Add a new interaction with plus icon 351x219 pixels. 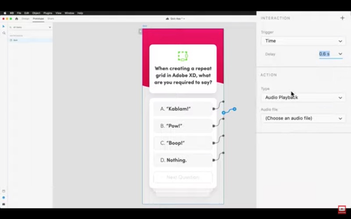click(x=342, y=18)
